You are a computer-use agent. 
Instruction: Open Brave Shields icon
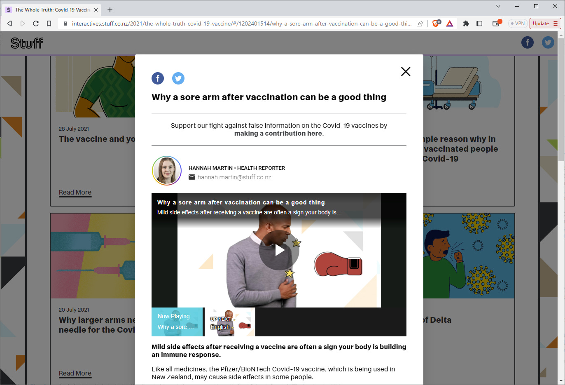[x=436, y=23]
